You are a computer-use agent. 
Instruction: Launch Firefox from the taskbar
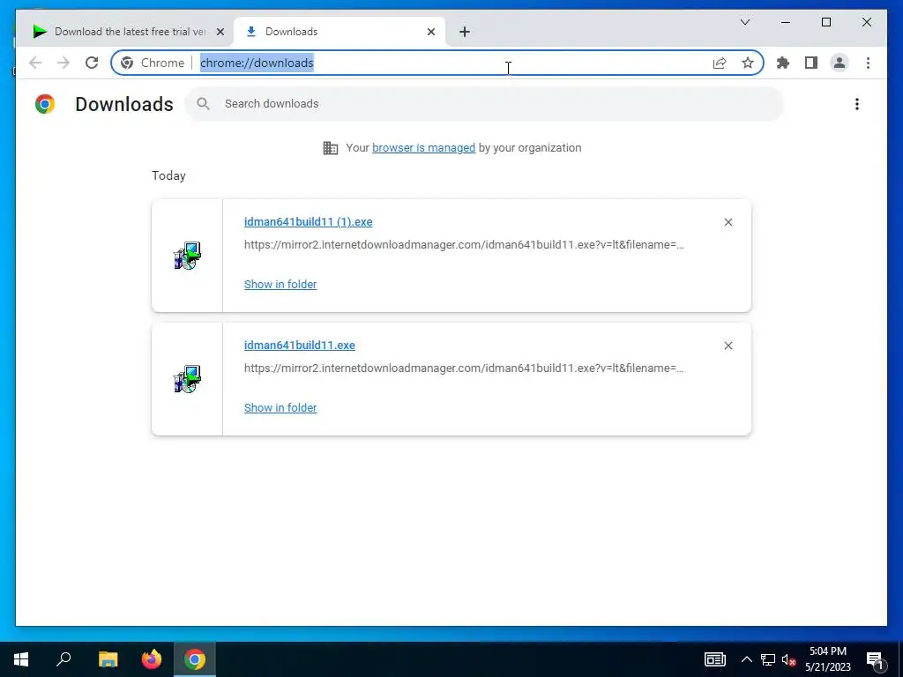tap(152, 659)
